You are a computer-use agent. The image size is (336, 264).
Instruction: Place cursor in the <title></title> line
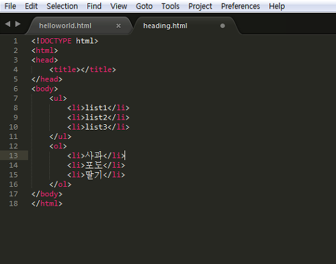click(83, 70)
